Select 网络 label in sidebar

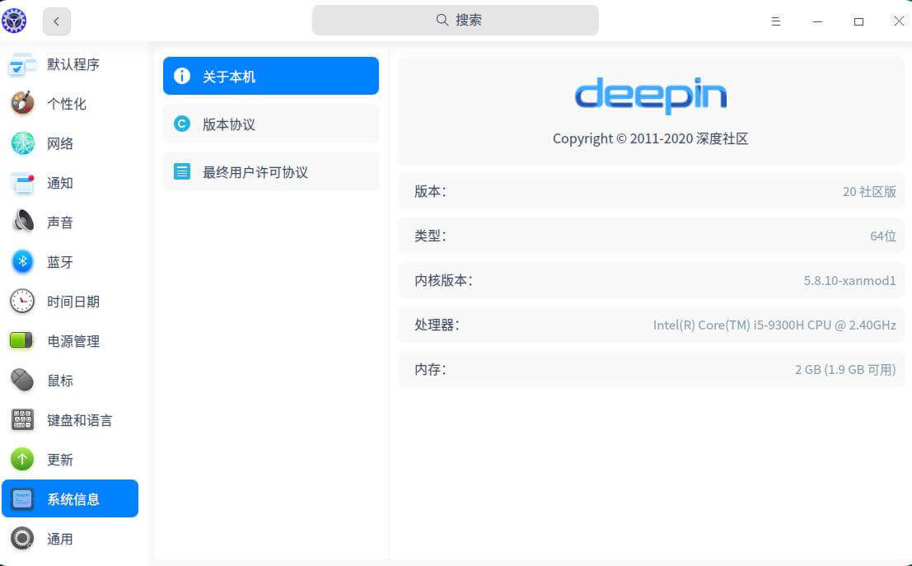click(60, 143)
